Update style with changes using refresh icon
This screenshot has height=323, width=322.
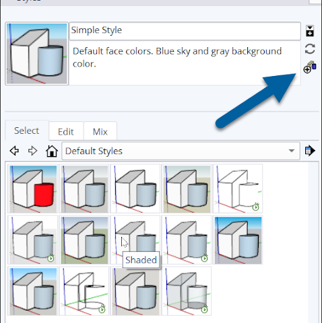310,48
